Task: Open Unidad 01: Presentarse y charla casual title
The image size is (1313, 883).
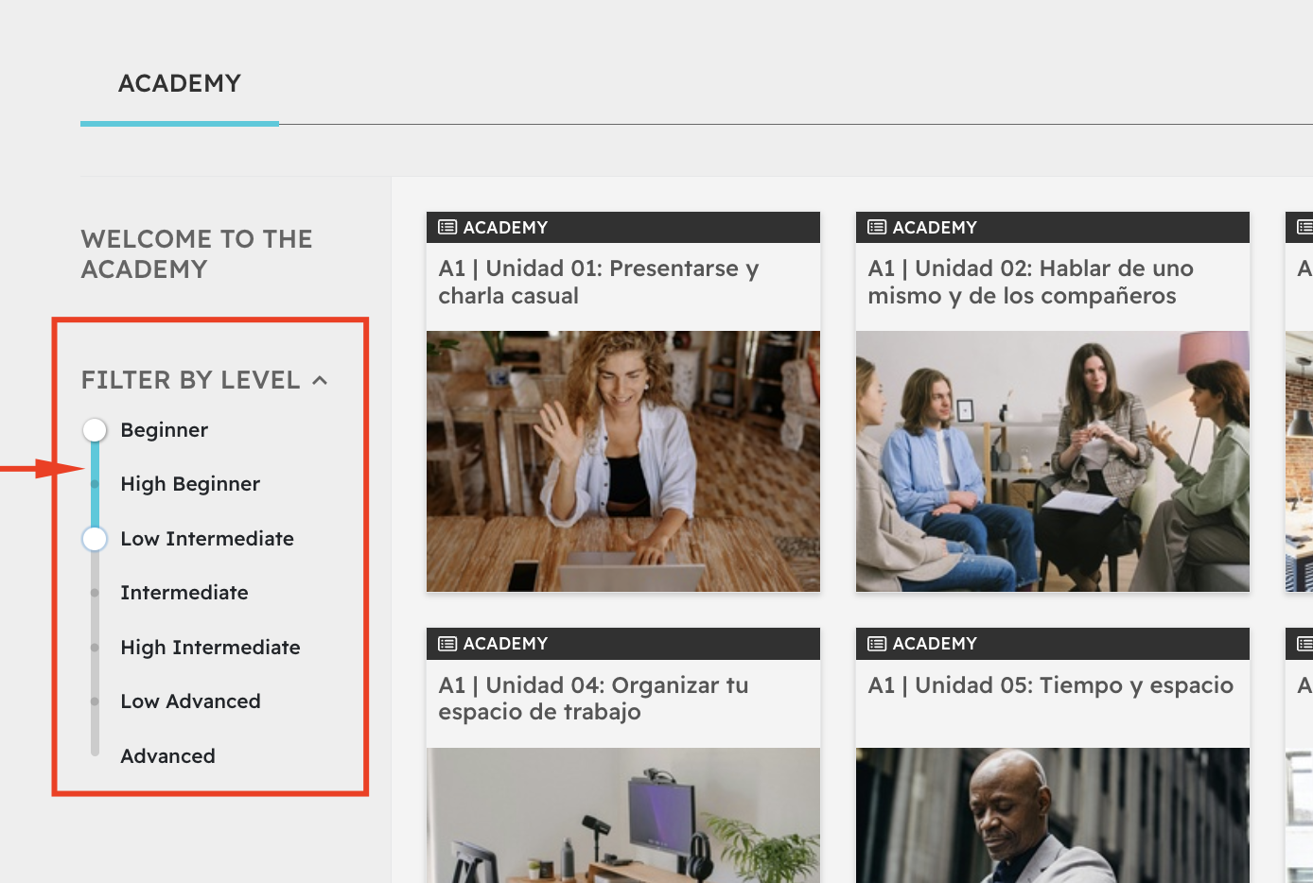Action: [x=599, y=282]
